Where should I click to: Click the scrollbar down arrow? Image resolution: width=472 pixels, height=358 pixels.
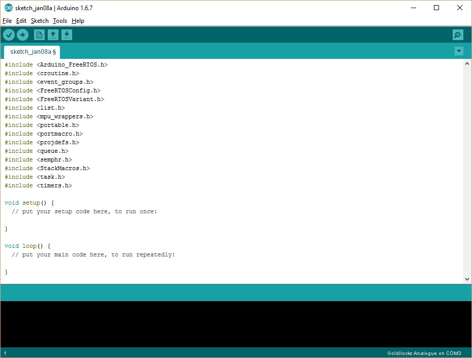pos(467,278)
